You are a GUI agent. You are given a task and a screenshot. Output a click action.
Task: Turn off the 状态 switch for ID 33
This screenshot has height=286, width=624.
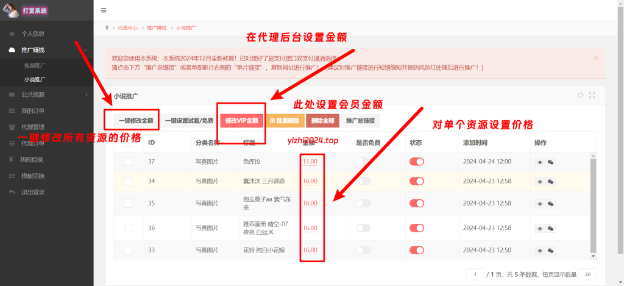pyautogui.click(x=417, y=250)
